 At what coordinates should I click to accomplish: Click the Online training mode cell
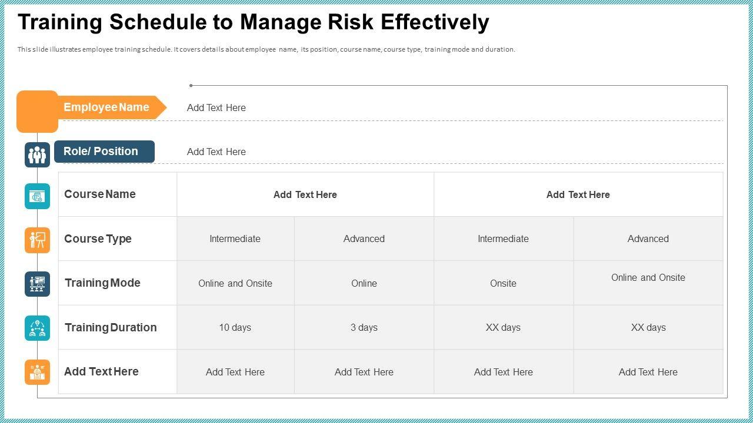pos(364,284)
